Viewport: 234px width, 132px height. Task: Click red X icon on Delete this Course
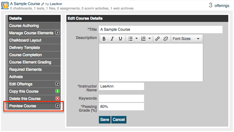pos(57,98)
